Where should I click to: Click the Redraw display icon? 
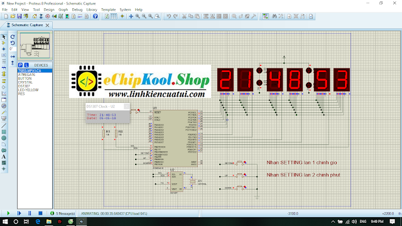click(x=107, y=16)
